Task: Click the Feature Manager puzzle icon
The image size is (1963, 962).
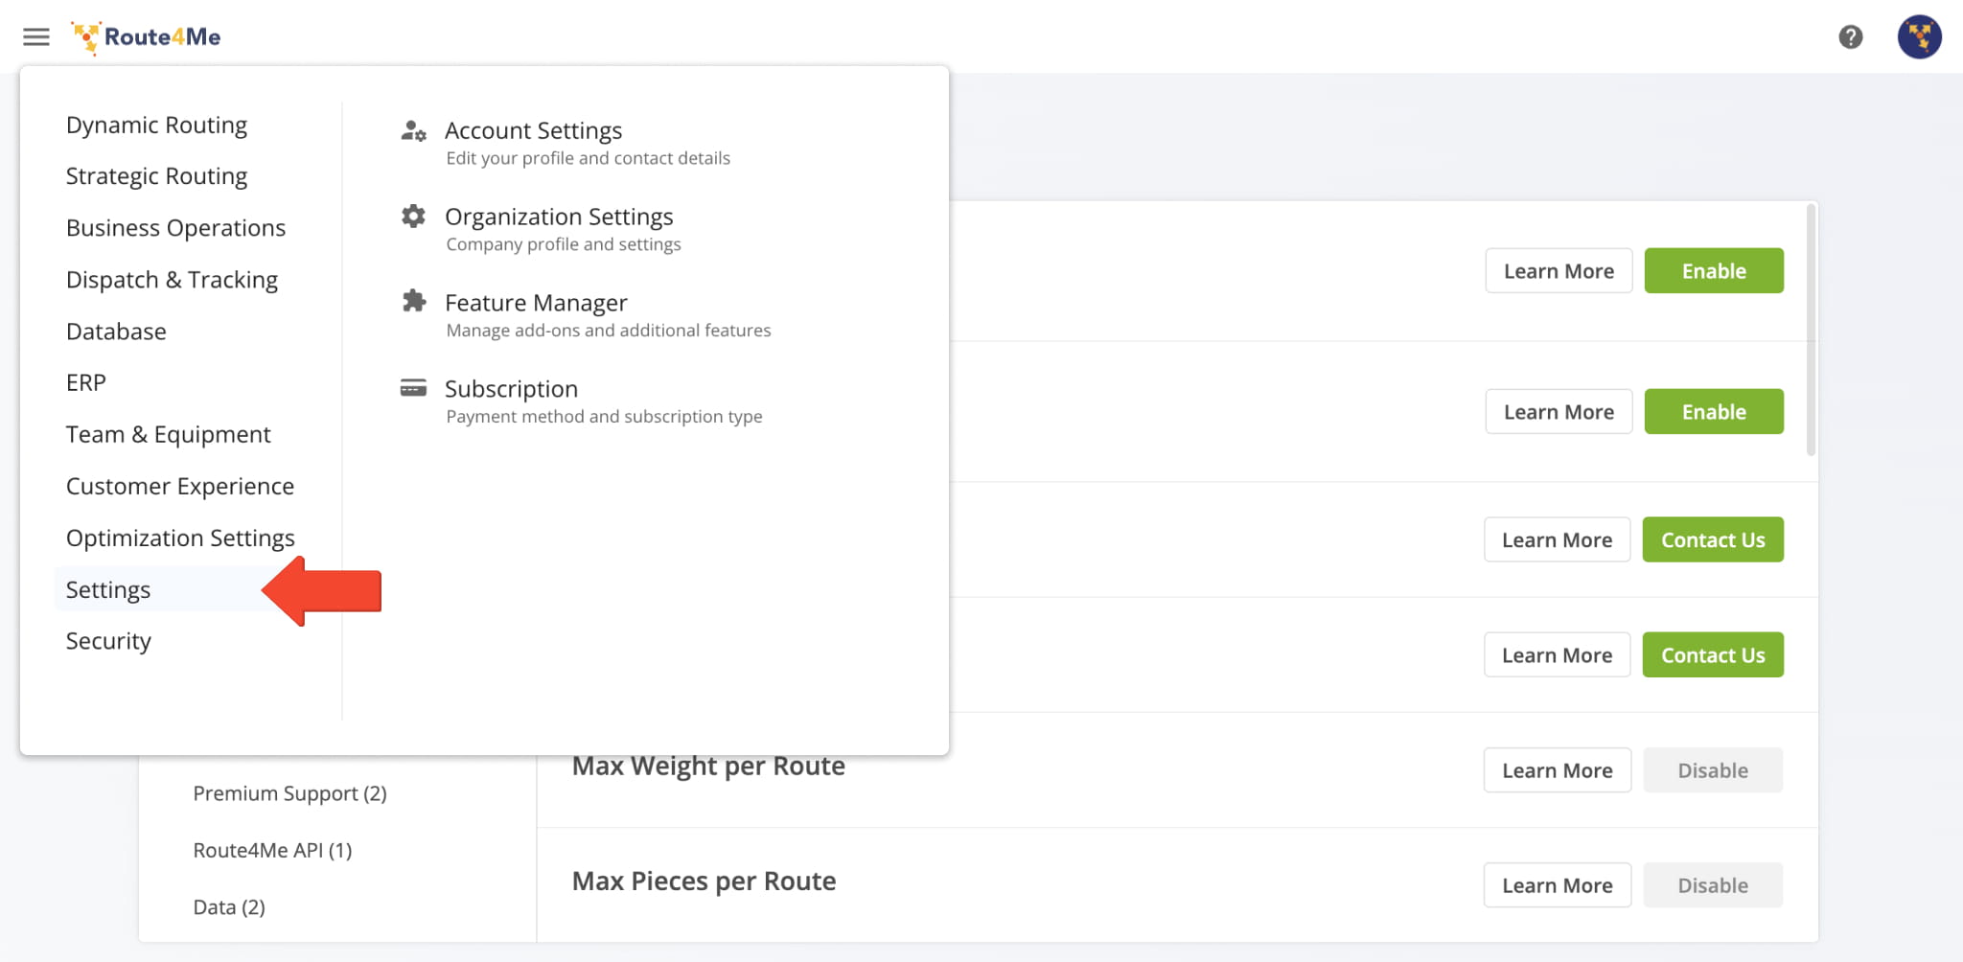Action: [x=413, y=302]
